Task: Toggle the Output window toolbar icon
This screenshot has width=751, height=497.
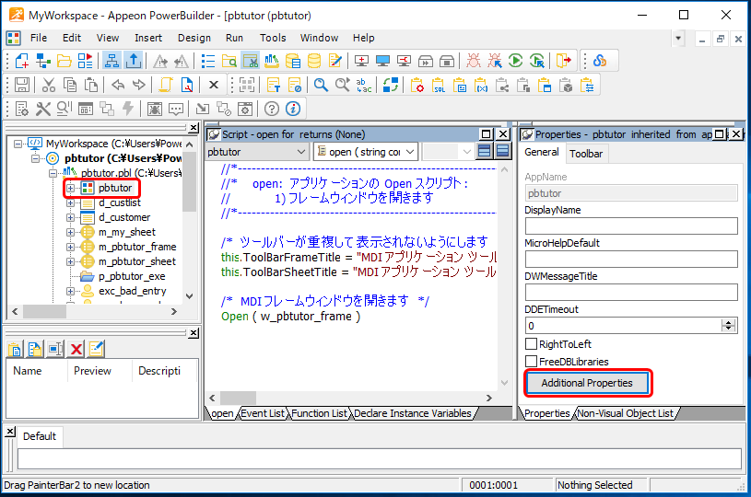Action: click(x=133, y=61)
